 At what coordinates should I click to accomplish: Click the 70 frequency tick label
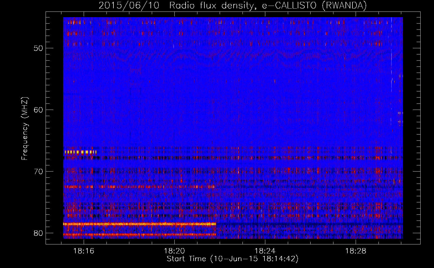38,172
